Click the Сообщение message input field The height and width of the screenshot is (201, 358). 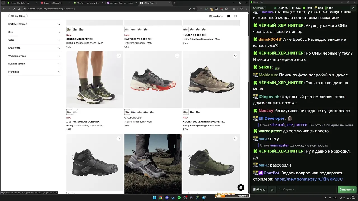pos(307,190)
